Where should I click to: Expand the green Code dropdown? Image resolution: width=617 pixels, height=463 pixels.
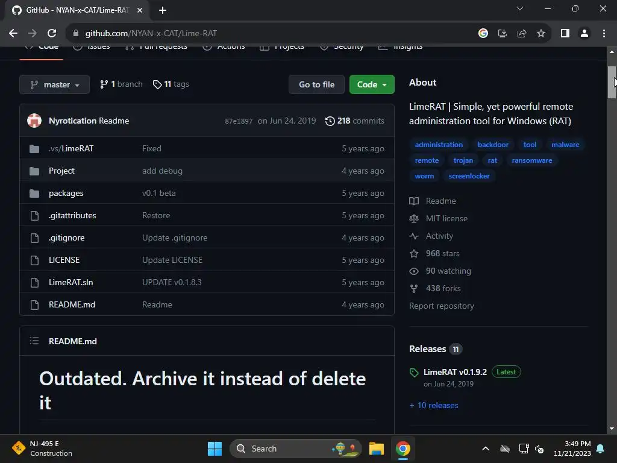coord(372,84)
